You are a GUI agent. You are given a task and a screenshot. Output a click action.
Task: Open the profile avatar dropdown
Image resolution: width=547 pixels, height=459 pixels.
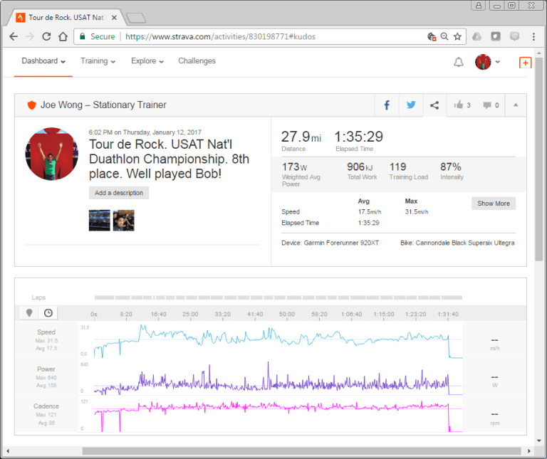point(487,62)
